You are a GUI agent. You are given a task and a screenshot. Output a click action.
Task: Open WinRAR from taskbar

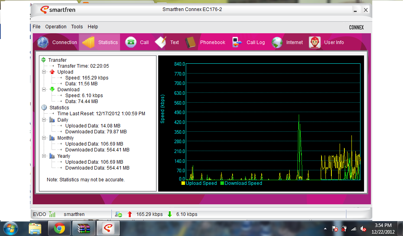click(84, 229)
